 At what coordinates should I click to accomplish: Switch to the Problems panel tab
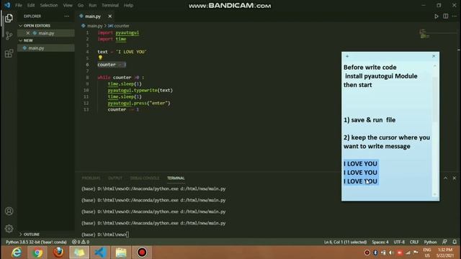pos(91,178)
